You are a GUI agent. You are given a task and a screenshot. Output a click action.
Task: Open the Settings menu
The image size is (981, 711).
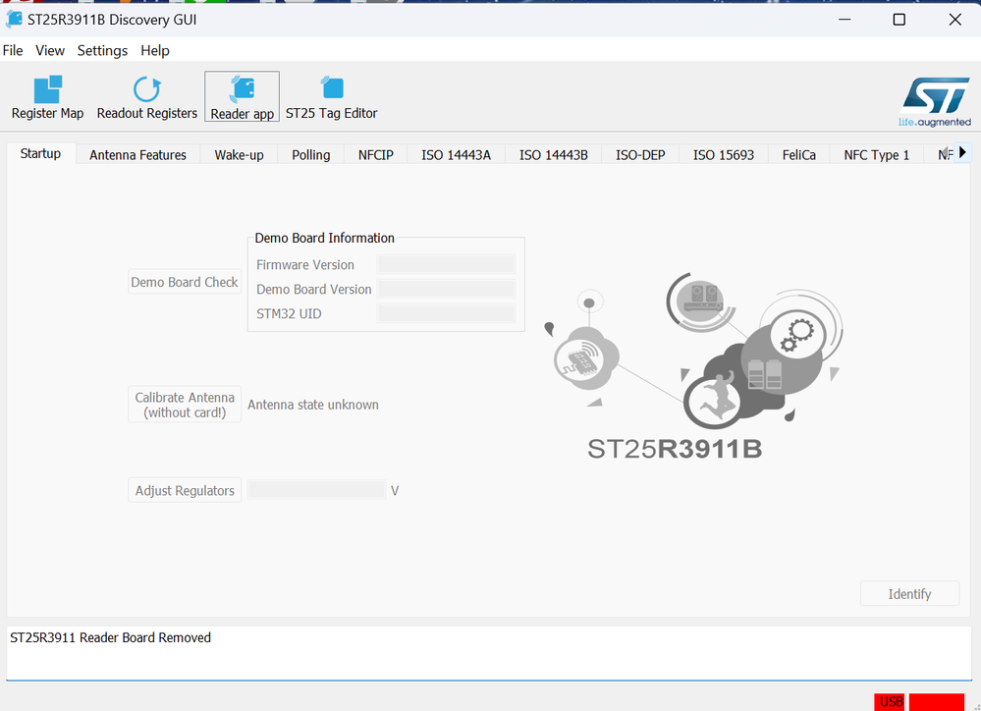point(102,51)
